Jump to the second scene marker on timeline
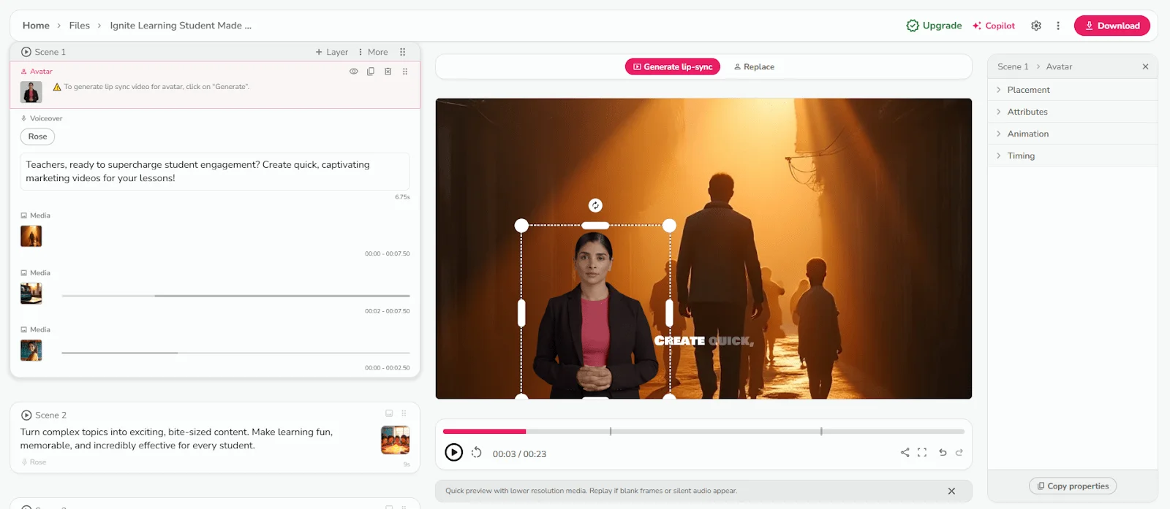The height and width of the screenshot is (509, 1170). pyautogui.click(x=821, y=432)
